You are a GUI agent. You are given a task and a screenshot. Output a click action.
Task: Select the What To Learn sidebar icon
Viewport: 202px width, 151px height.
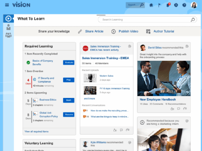[9, 19]
